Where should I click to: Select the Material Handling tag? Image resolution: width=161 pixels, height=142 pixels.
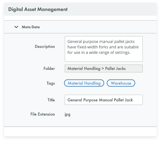click(84, 83)
